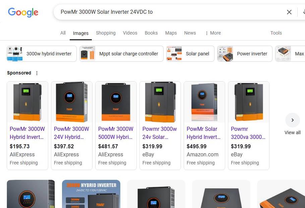Click into the search query field
The width and height of the screenshot is (305, 208).
[x=171, y=12]
